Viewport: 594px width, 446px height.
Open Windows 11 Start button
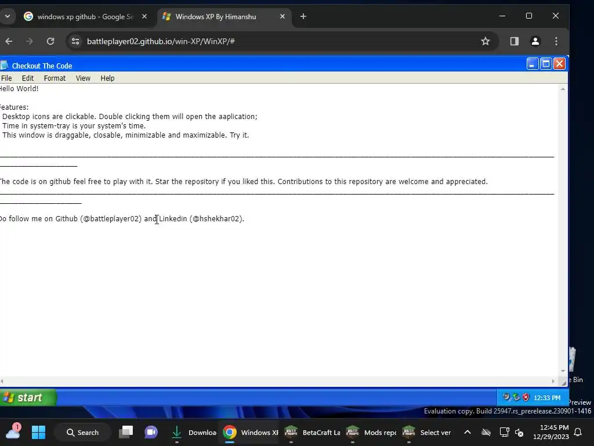[38, 432]
